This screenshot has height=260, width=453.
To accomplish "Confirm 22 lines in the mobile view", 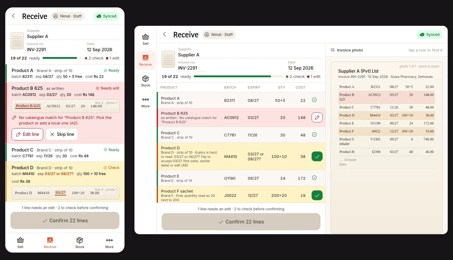I will (x=65, y=220).
